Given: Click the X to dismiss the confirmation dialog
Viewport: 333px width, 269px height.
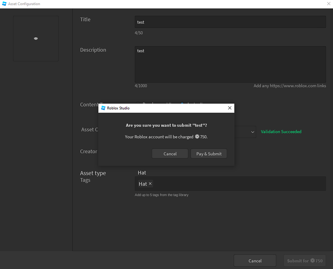Looking at the screenshot, I should coord(230,108).
